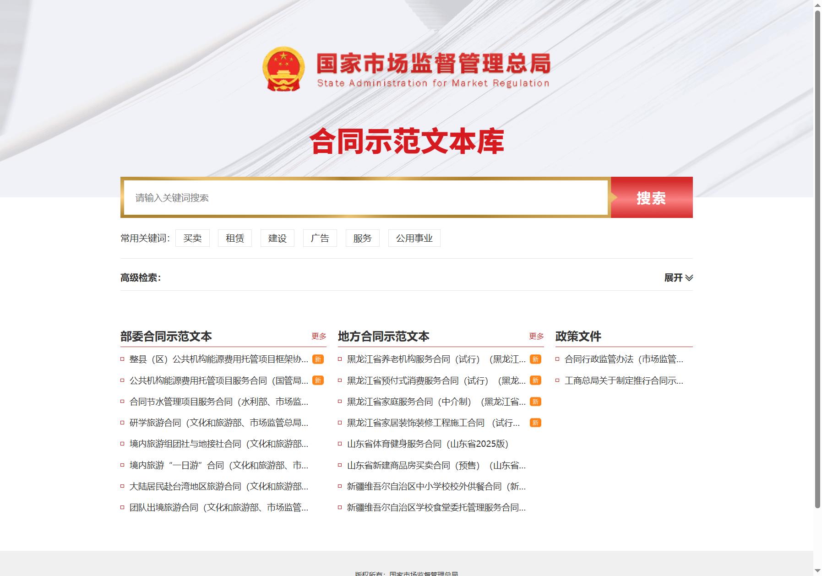822x576 pixels.
Task: Select the 建设 keyword tag
Action: pyautogui.click(x=278, y=238)
